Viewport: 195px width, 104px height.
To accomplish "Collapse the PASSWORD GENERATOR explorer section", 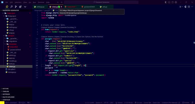I will tap(16, 10).
